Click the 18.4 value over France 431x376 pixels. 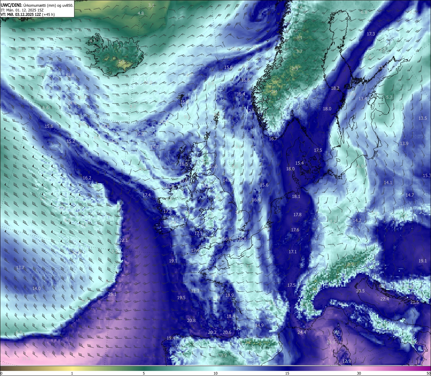point(231,316)
